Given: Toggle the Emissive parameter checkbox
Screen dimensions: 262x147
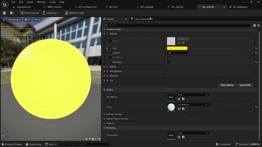Looking at the screenshot, I should click(110, 53).
